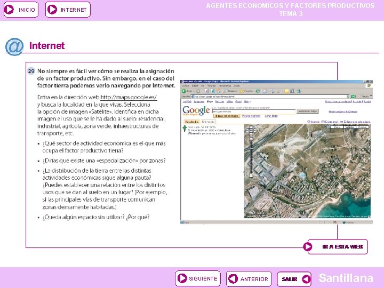Switch to the Resultados tab

coord(191,122)
